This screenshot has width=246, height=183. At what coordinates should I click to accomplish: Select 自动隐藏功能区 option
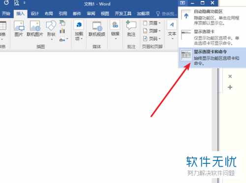[x=211, y=17]
